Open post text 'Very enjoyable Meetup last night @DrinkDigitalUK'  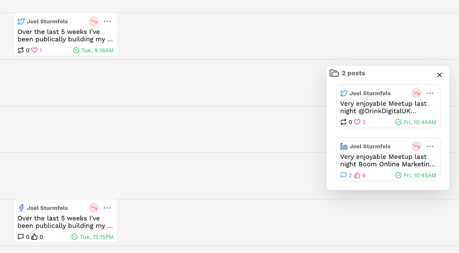point(383,107)
